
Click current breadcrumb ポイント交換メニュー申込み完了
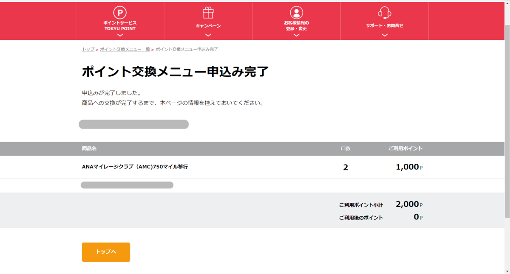(187, 49)
